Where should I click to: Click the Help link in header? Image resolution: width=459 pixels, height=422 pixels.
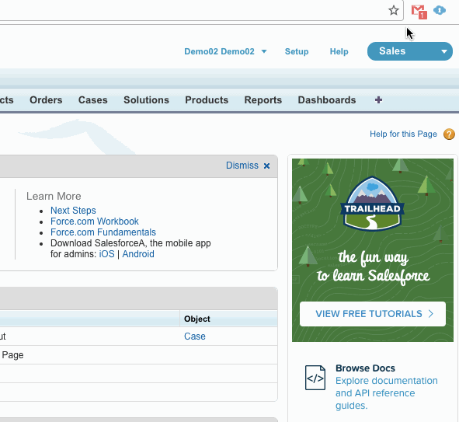pyautogui.click(x=339, y=51)
